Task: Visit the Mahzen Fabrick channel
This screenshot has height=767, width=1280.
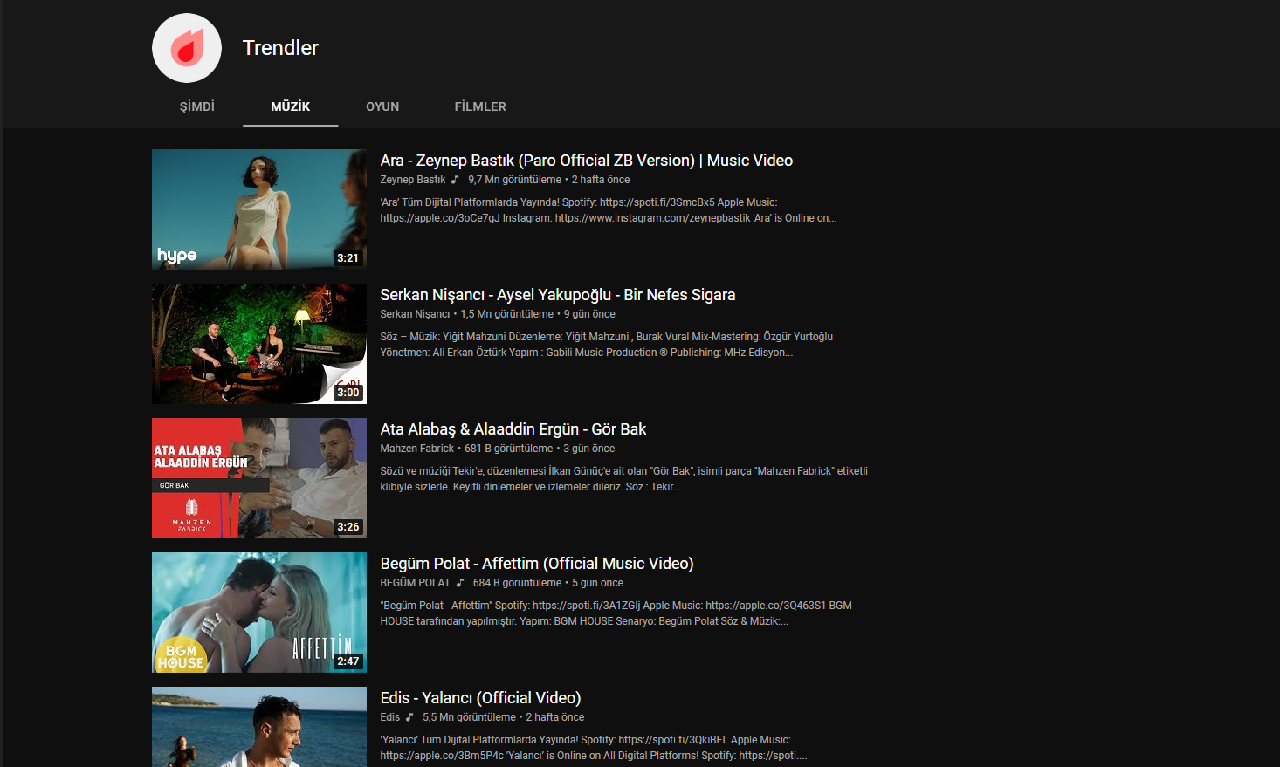Action: (417, 449)
